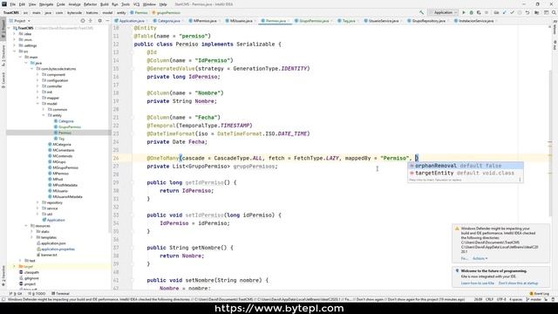
Task: Open the Terminal tool window
Action: pos(60,293)
